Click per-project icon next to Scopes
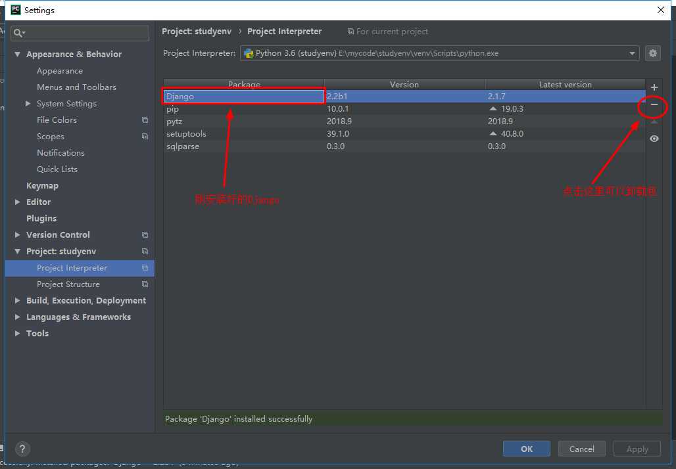Image resolution: width=676 pixels, height=469 pixels. [145, 137]
